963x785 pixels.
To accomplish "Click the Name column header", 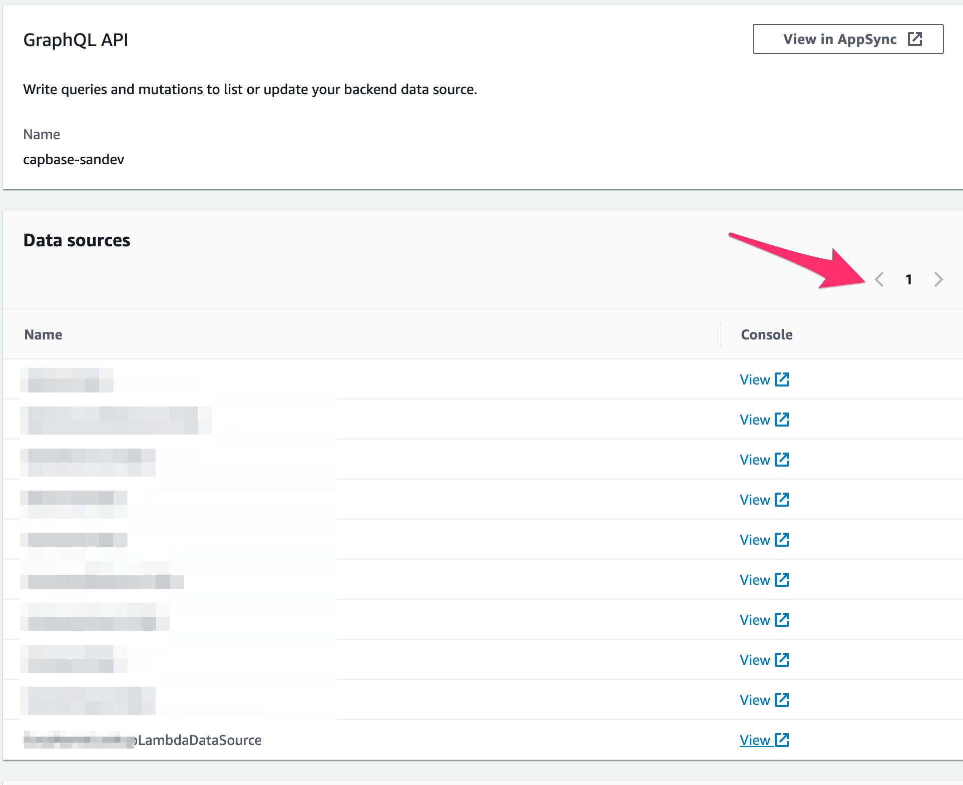I will coord(44,334).
